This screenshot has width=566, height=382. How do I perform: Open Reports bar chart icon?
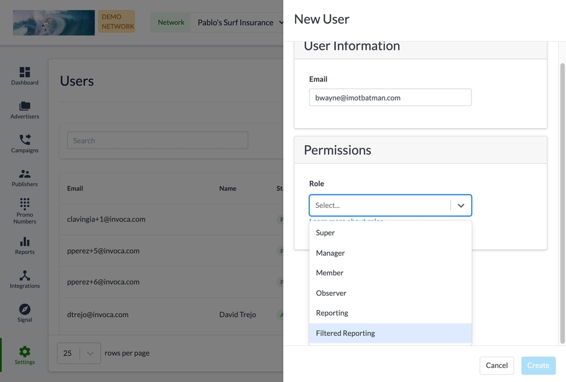pos(25,242)
